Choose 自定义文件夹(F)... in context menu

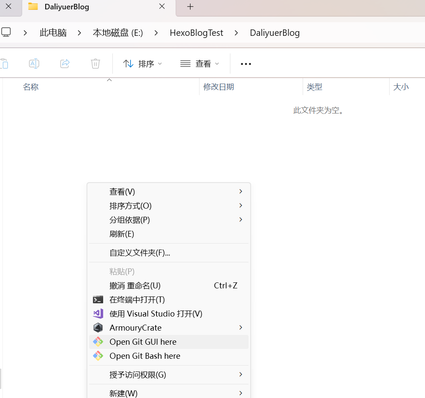pyautogui.click(x=140, y=253)
